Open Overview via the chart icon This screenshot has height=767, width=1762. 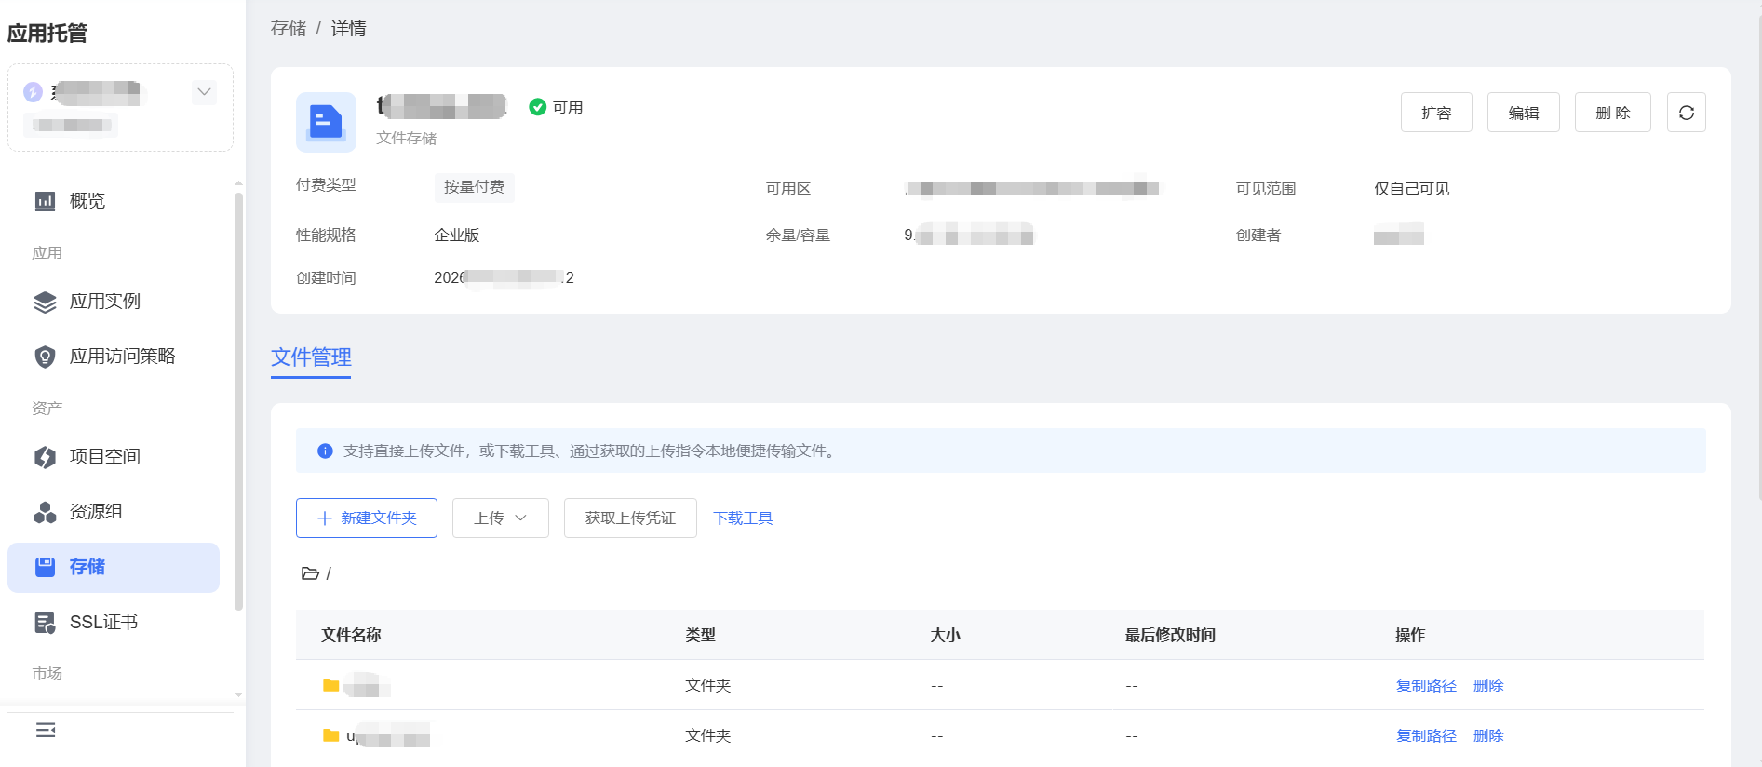(x=45, y=201)
